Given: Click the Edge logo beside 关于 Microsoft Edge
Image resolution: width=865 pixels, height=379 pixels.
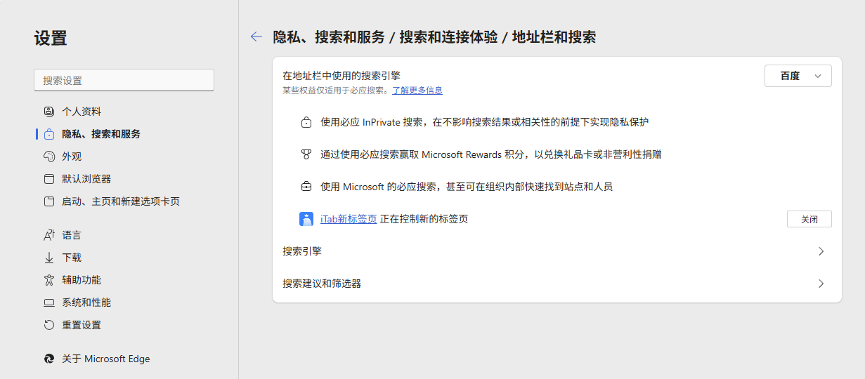Looking at the screenshot, I should coord(49,359).
